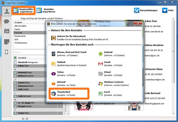The width and height of the screenshot is (178, 122).
Task: Open Erkan Özer contact card name
Action: pyautogui.click(x=151, y=21)
